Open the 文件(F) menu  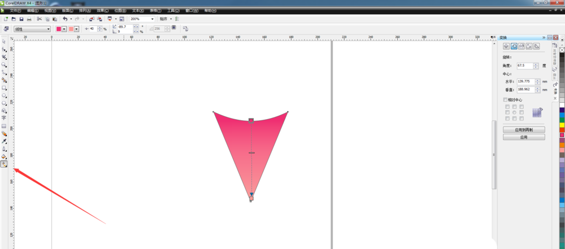point(15,10)
